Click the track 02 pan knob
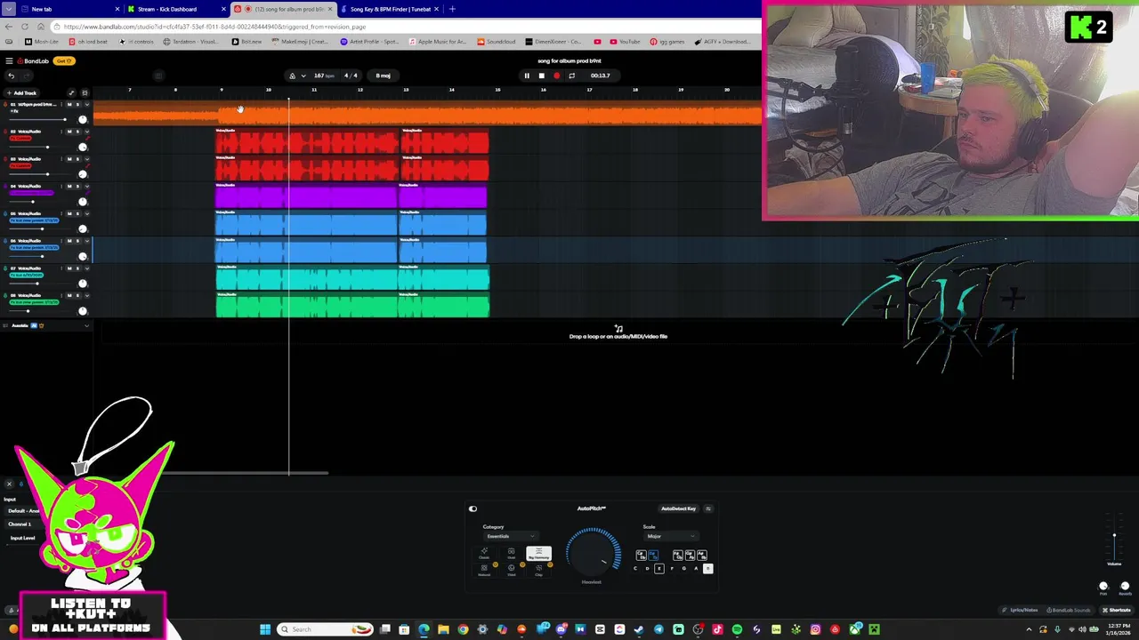The image size is (1139, 640). pyautogui.click(x=83, y=147)
